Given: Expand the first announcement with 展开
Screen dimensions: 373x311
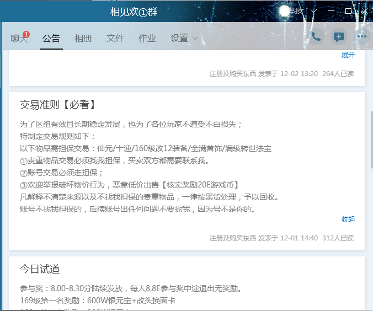Looking at the screenshot, I should tap(348, 55).
